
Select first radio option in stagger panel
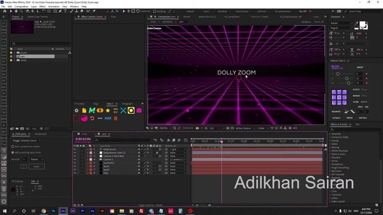click(x=13, y=146)
